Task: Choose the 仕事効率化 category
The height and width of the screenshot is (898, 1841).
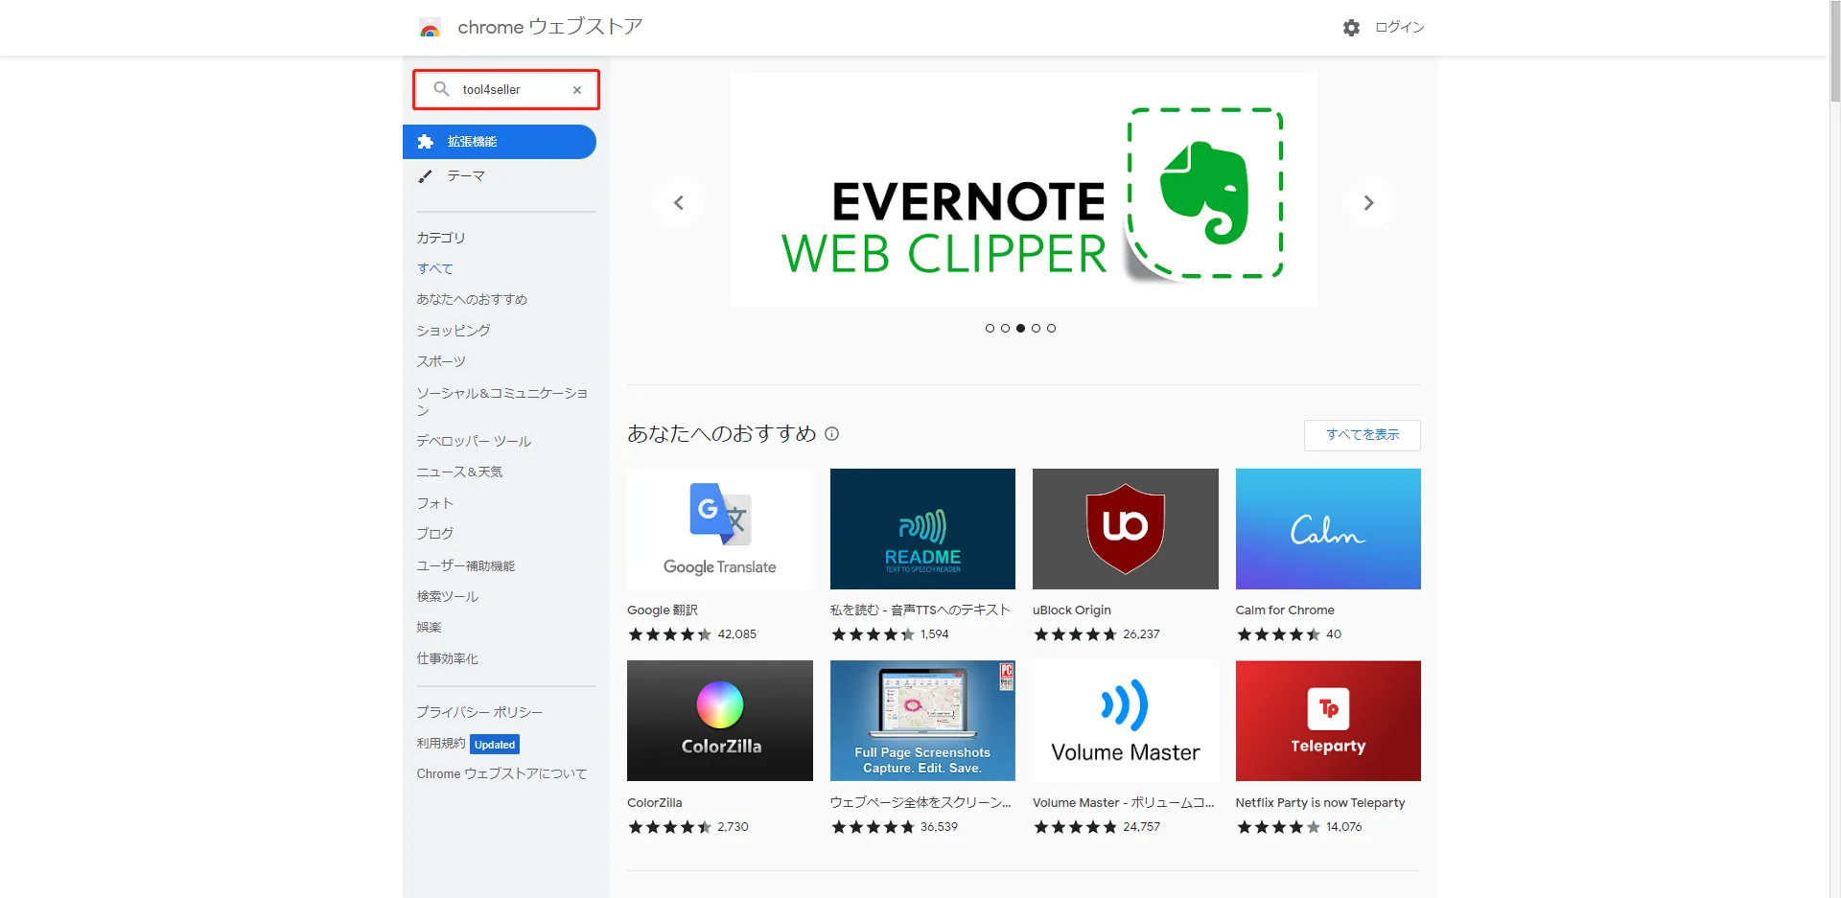Action: [447, 658]
